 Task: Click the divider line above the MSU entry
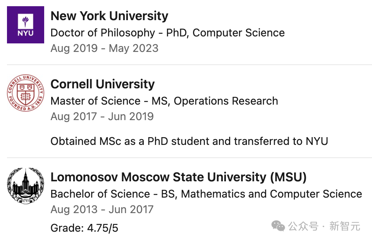tap(189, 158)
